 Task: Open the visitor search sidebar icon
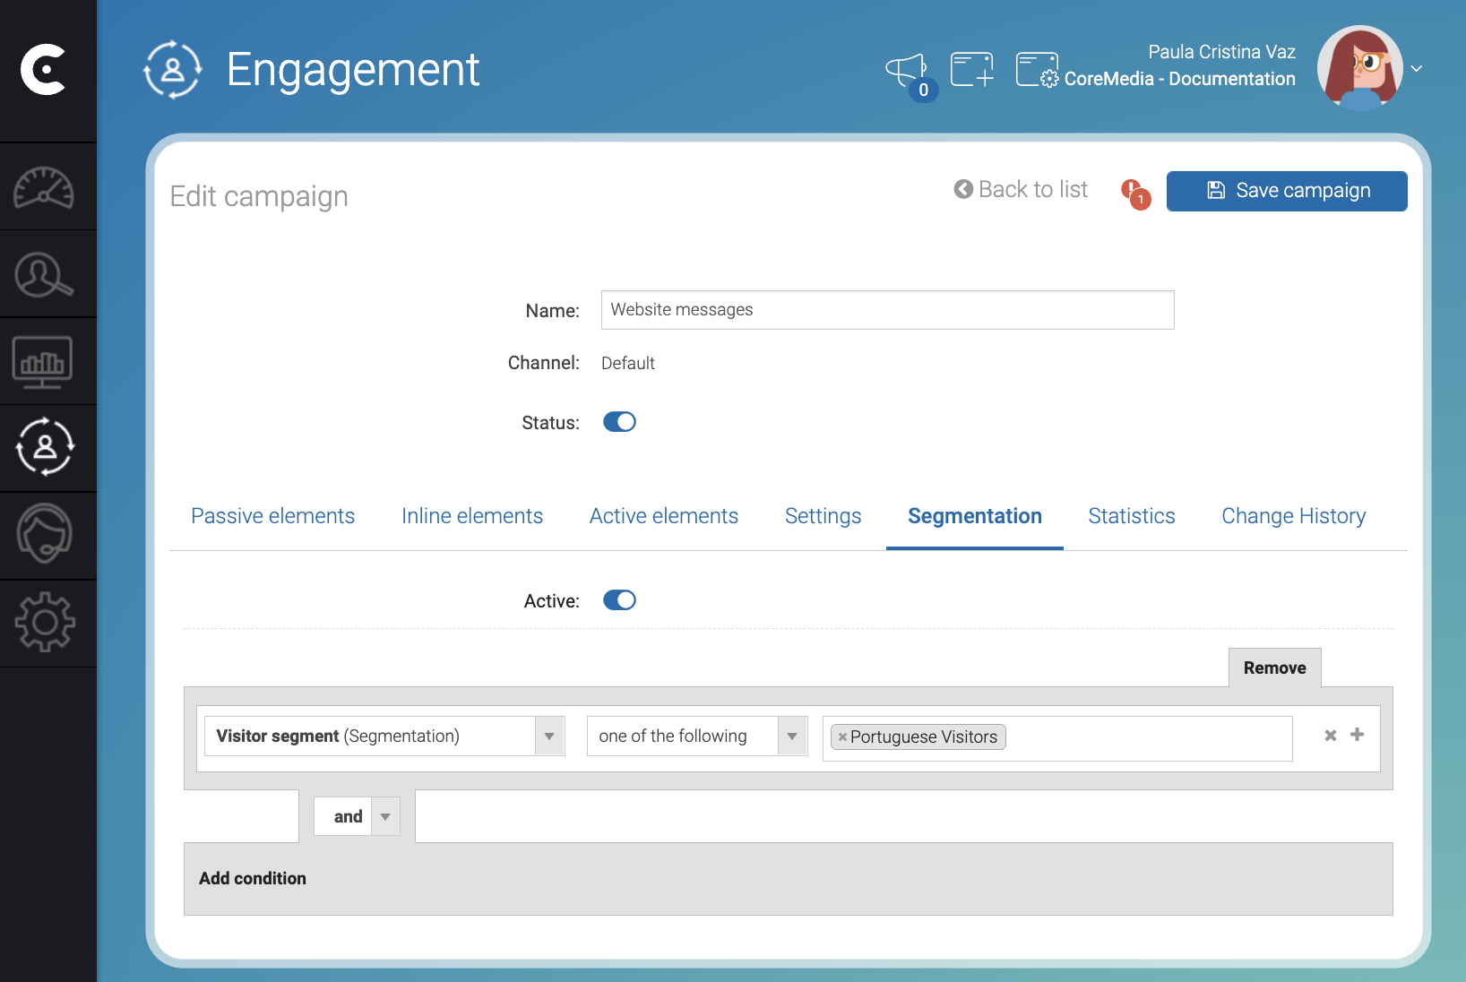coord(44,274)
